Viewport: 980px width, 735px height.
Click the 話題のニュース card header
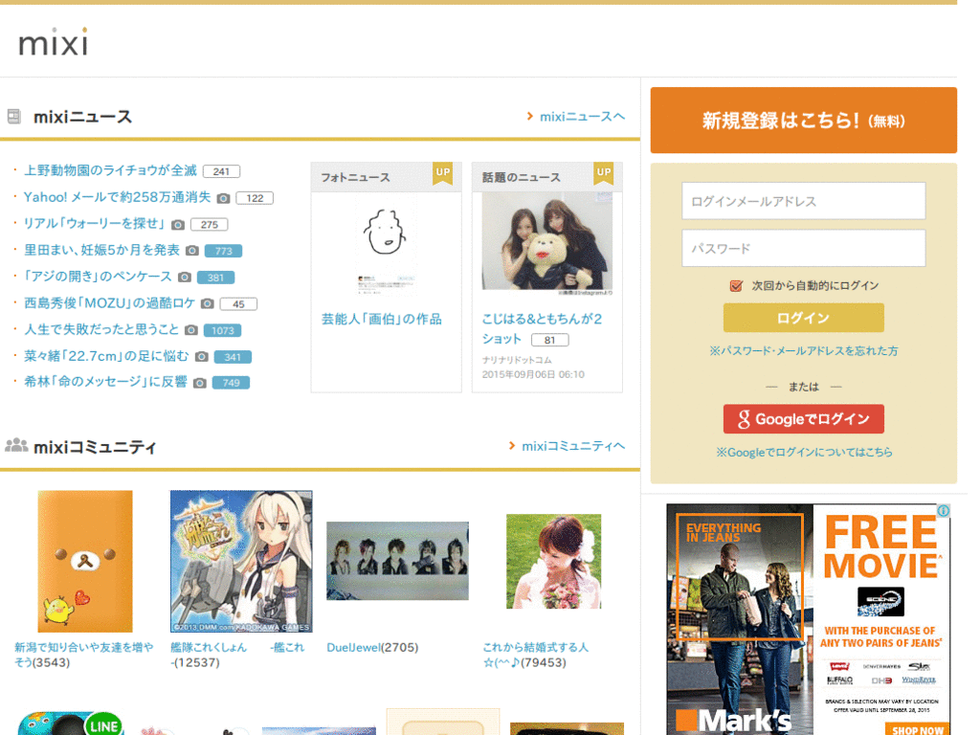[x=546, y=177]
